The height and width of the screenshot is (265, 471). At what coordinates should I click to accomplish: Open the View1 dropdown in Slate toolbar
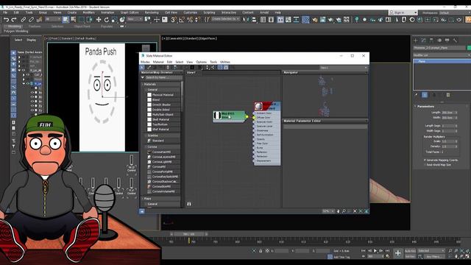[344, 68]
